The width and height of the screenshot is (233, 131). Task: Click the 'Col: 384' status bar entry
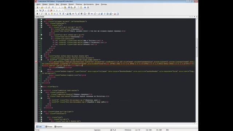tap(149, 130)
